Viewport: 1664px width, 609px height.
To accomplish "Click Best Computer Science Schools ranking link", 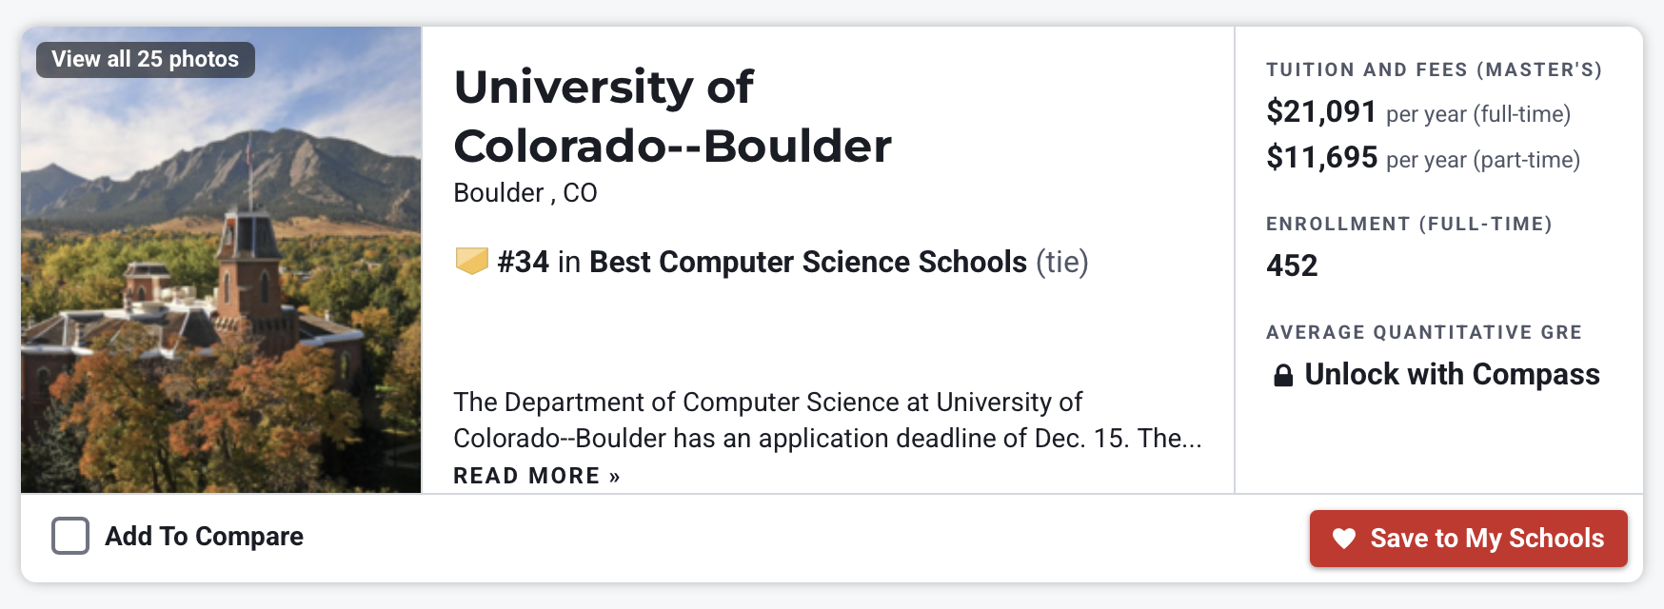I will tap(808, 262).
